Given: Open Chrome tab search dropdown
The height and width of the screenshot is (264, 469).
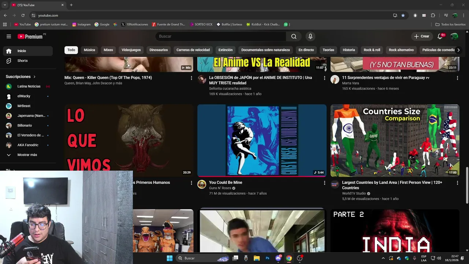Looking at the screenshot, I should 5,5.
